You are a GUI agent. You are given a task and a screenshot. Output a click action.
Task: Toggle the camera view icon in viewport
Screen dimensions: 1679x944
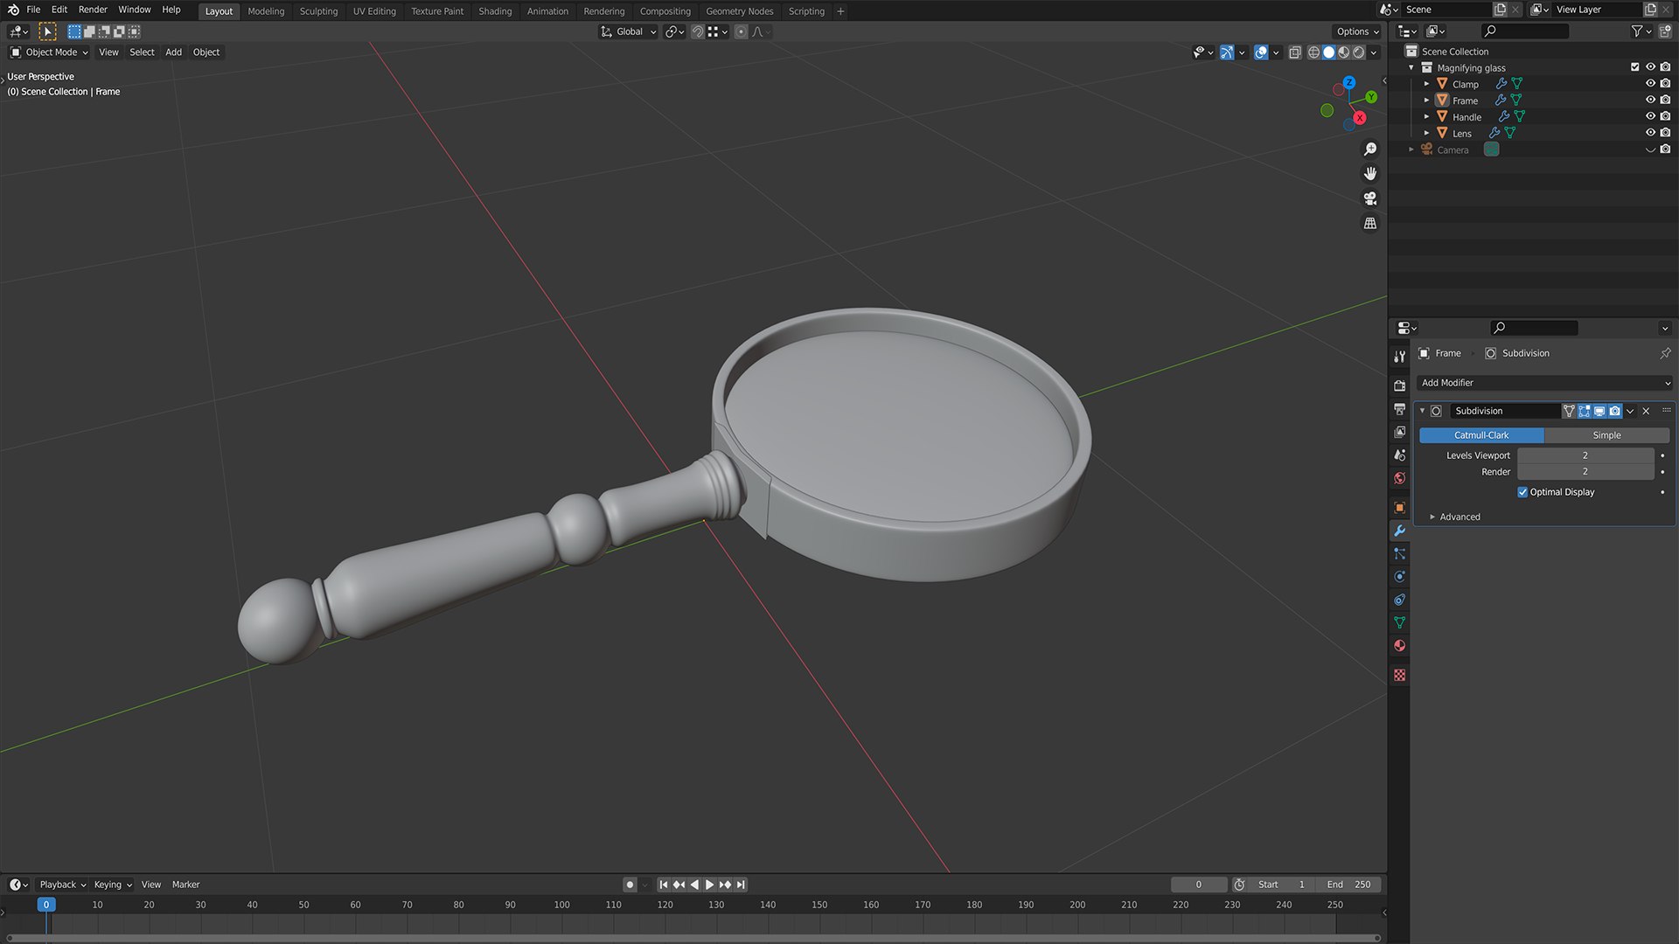1370,198
